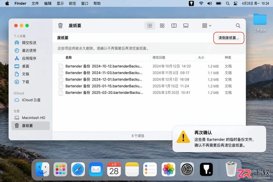This screenshot has width=273, height=182.
Task: Open Photos from the Dock
Action: tap(168, 169)
